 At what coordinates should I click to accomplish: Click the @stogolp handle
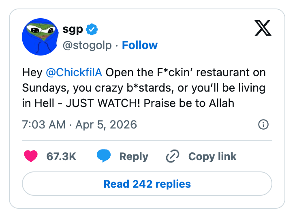(87, 45)
